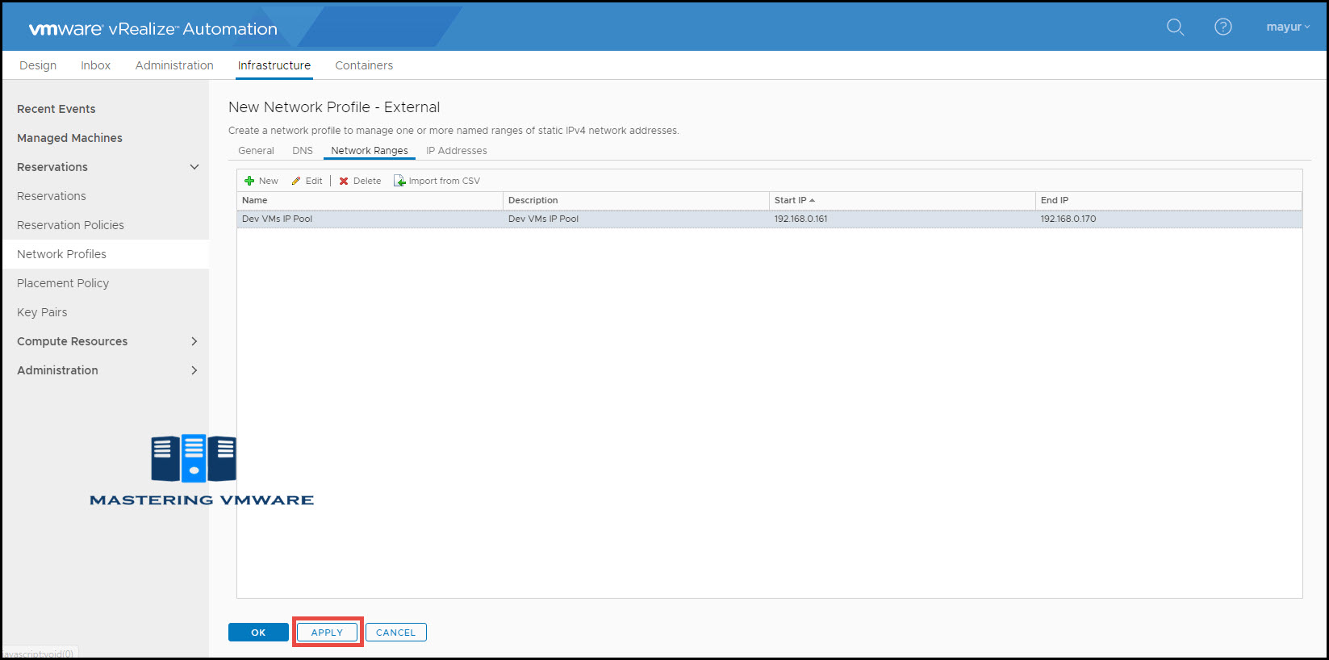Switch to the General sub-tab
Viewport: 1329px width, 660px height.
pos(256,151)
